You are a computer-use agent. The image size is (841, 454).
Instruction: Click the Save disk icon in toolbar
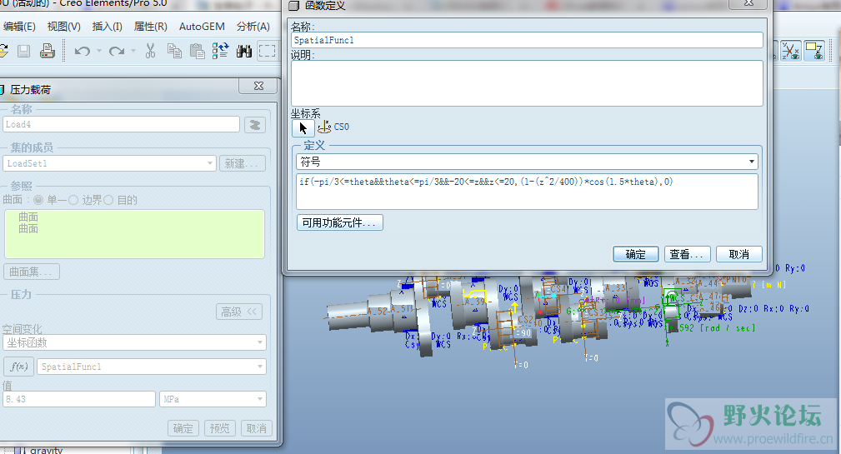[x=23, y=51]
